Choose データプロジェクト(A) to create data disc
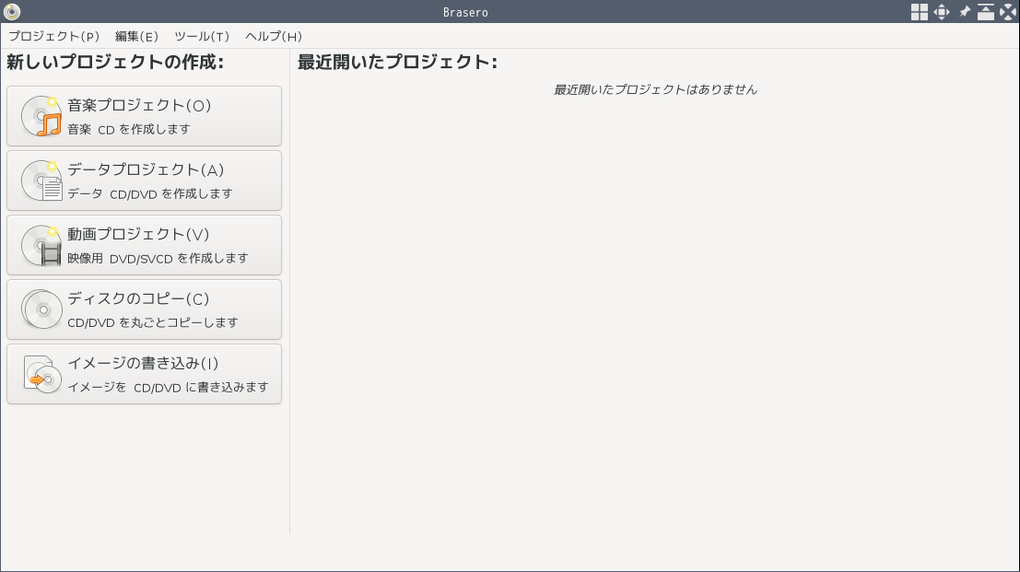 145,181
